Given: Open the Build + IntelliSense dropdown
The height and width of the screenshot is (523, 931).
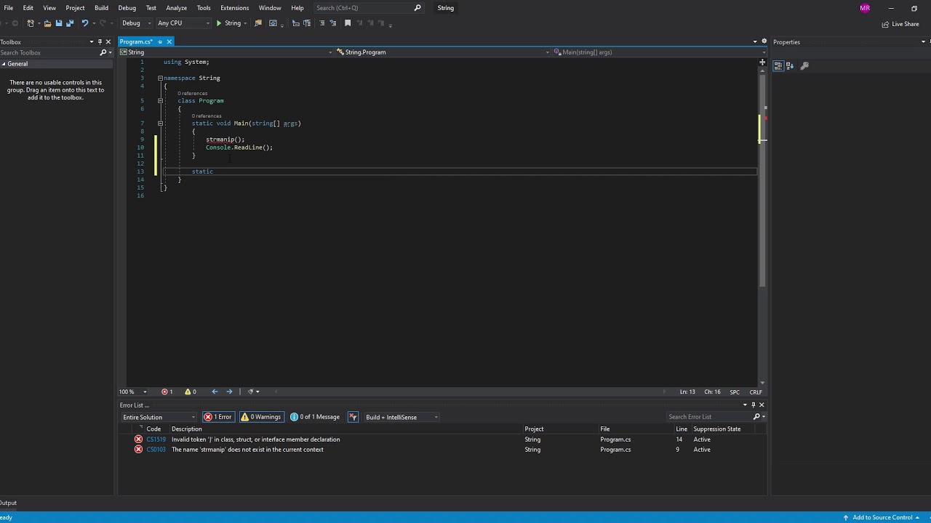Looking at the screenshot, I should [x=401, y=417].
